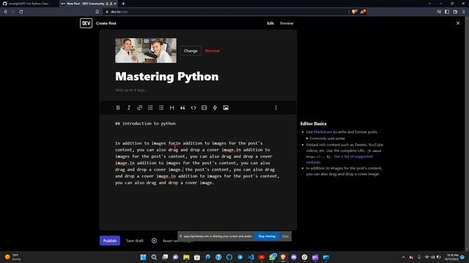Click the cover image thumbnail
Screen dimensions: 469x263
146,50
